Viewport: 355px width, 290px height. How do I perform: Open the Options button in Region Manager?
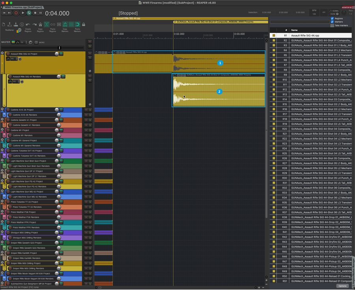pyautogui.click(x=342, y=286)
